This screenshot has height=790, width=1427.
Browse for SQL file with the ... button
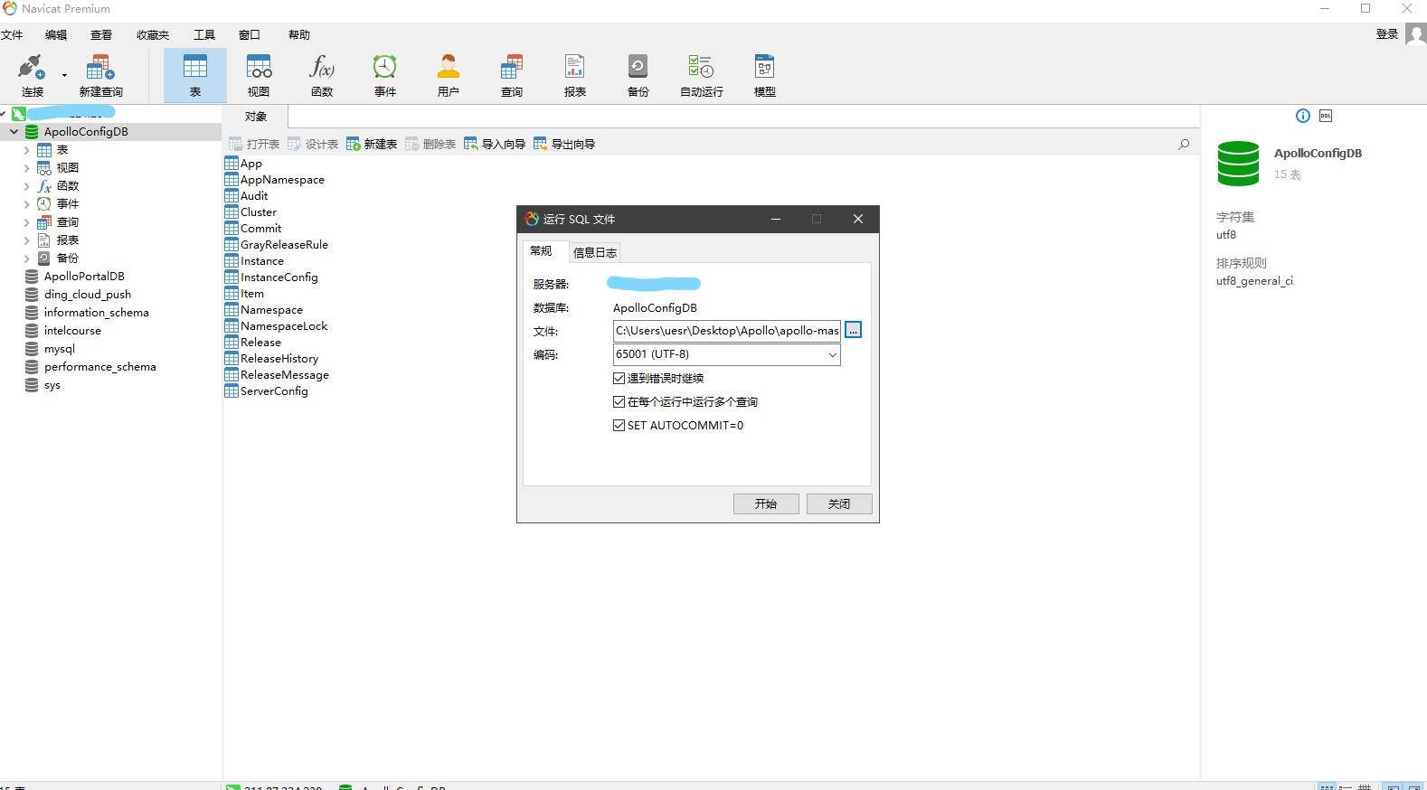(x=853, y=330)
